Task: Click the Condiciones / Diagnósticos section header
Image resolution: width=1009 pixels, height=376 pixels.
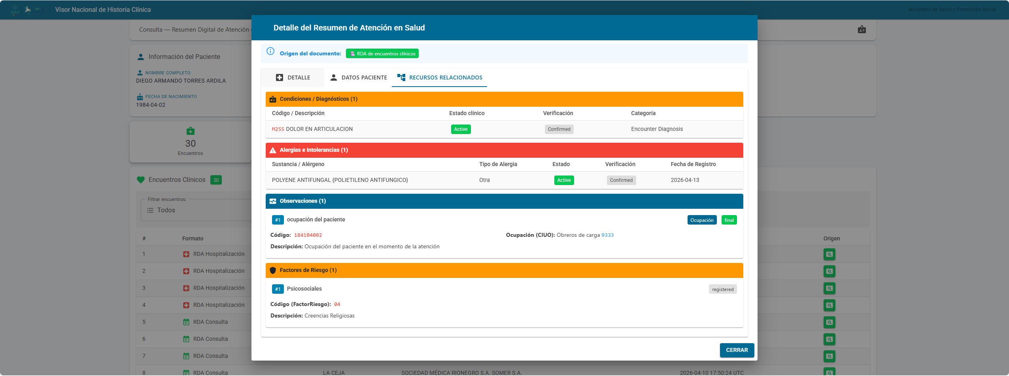Action: point(318,99)
